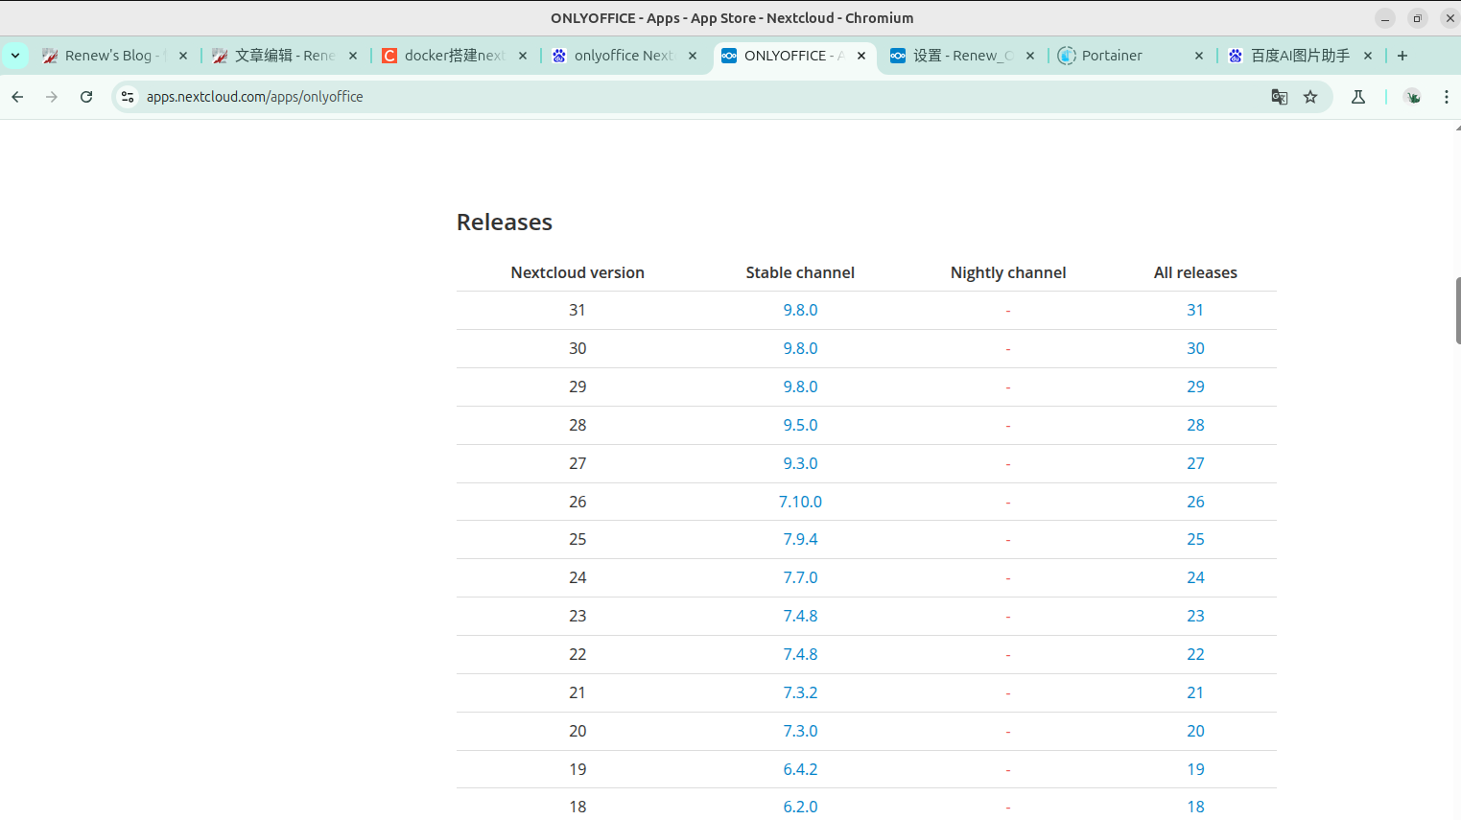The image size is (1461, 820).
Task: Open the 7.9.4 stable release link
Action: pos(800,539)
